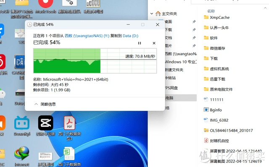Open the 迅雷下载 folder
269x167 pixels.
click(x=214, y=79)
